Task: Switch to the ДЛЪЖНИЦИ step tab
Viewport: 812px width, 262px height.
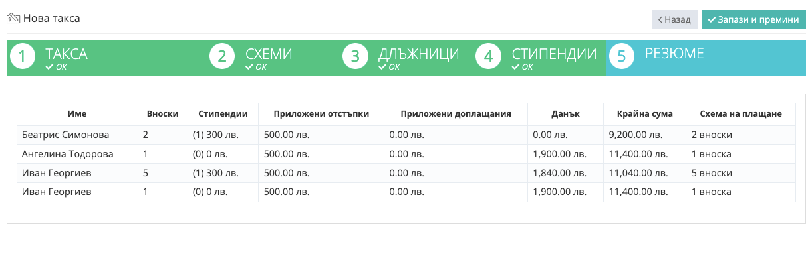Action: pyautogui.click(x=406, y=58)
